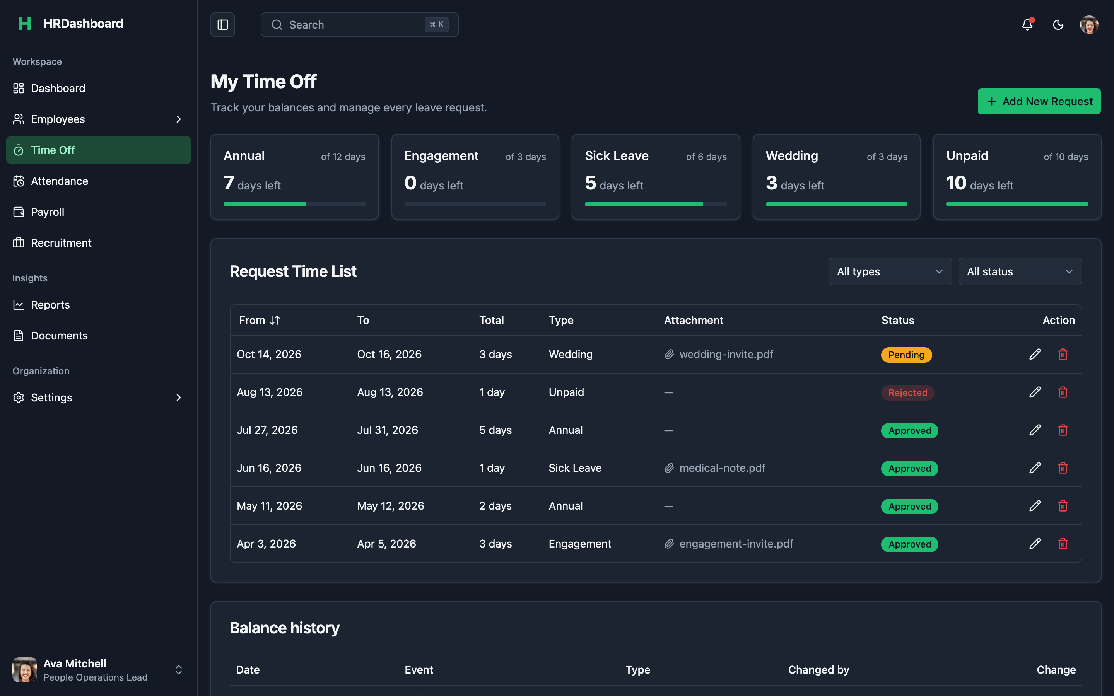This screenshot has width=1114, height=696.
Task: Go to Dashboard in sidebar
Action: (99, 89)
